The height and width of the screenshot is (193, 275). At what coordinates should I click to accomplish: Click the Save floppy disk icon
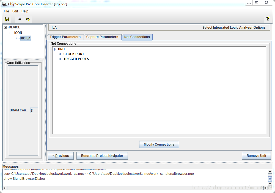pos(7,19)
